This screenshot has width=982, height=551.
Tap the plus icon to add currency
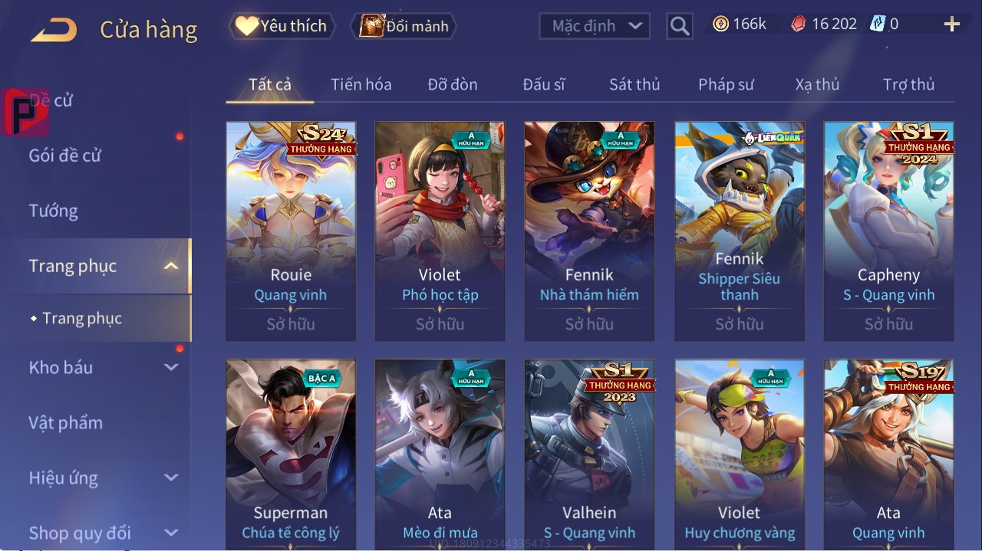click(952, 25)
